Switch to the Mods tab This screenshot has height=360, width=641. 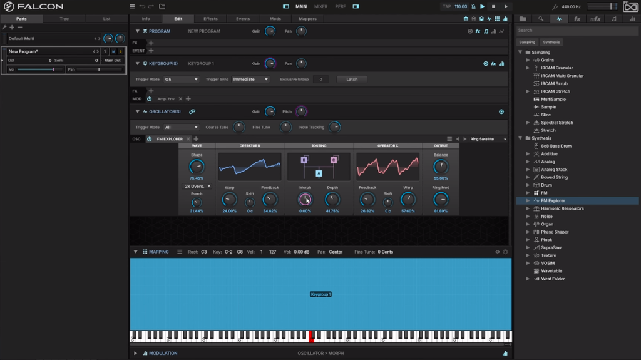[275, 19]
